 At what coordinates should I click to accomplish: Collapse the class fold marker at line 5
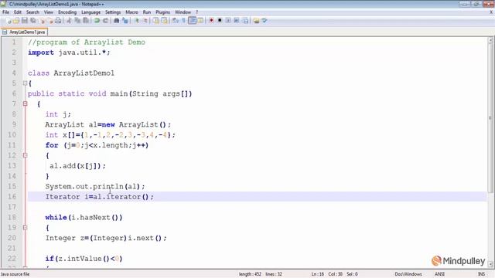[26, 83]
